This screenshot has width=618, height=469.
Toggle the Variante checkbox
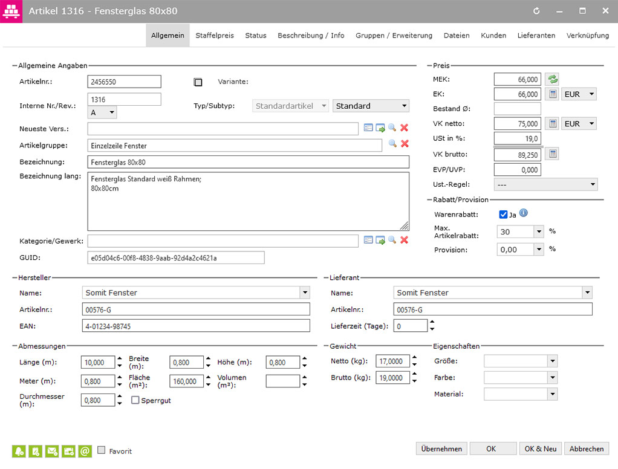point(198,82)
